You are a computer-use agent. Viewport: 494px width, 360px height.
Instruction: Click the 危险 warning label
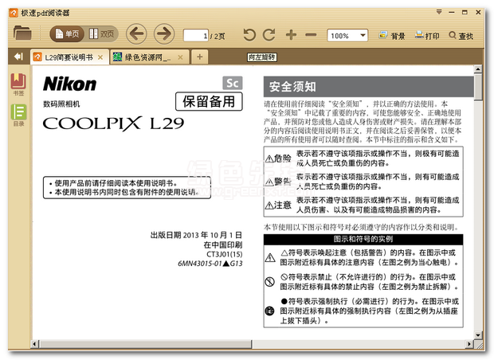tap(278, 158)
